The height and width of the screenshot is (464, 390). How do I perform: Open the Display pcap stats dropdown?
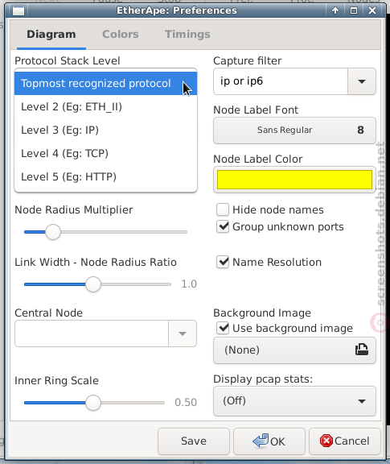[x=294, y=401]
